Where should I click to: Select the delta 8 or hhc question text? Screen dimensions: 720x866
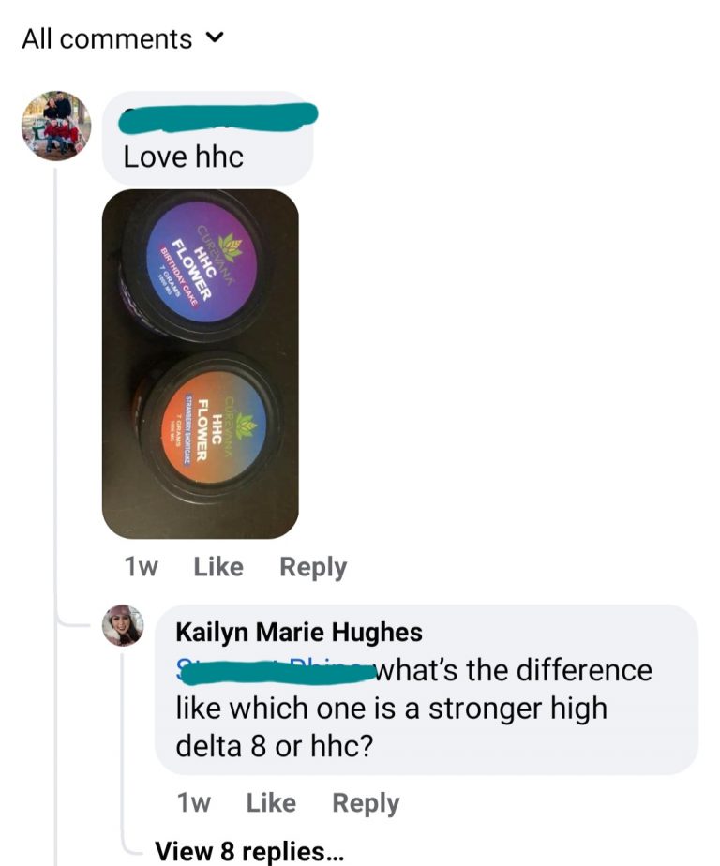pos(274,746)
